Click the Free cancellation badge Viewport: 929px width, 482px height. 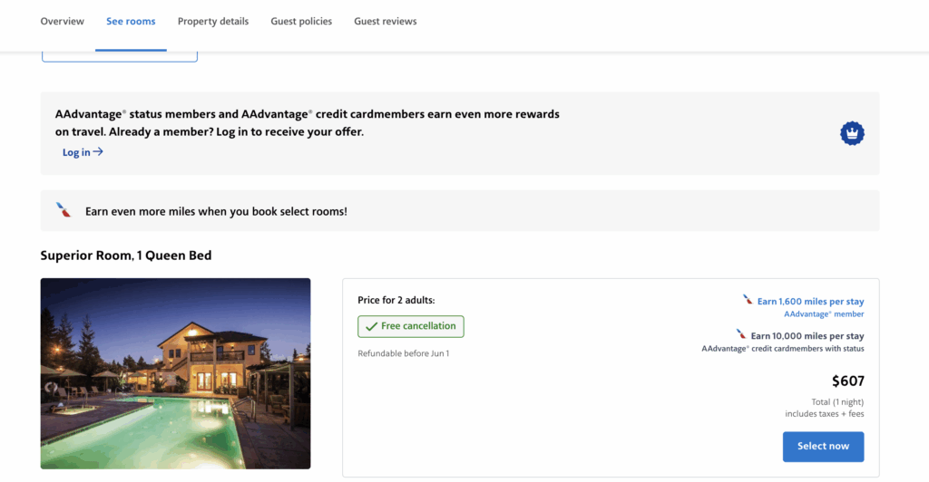pyautogui.click(x=411, y=326)
